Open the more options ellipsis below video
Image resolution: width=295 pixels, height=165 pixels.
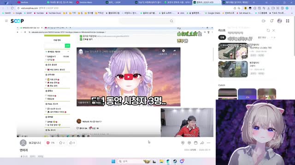tap(209, 143)
